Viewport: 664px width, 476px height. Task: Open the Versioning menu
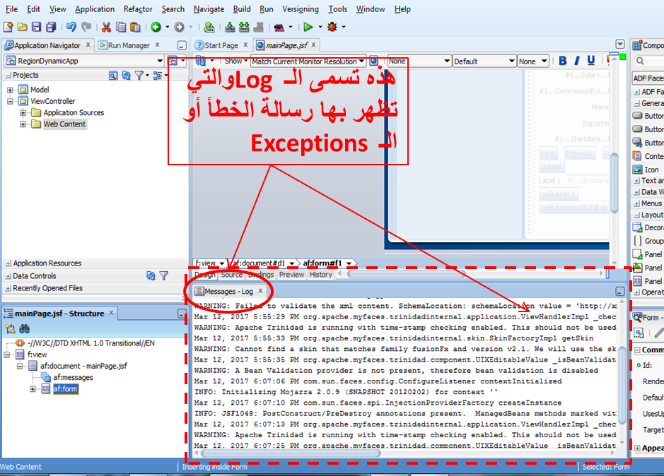tap(300, 9)
